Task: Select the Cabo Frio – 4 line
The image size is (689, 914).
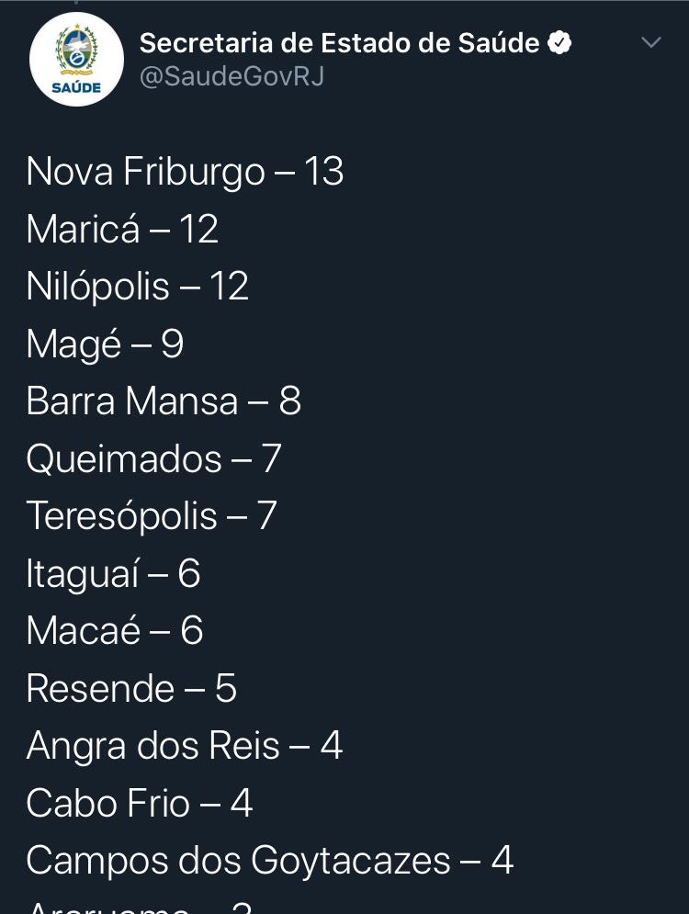Action: pyautogui.click(x=140, y=803)
